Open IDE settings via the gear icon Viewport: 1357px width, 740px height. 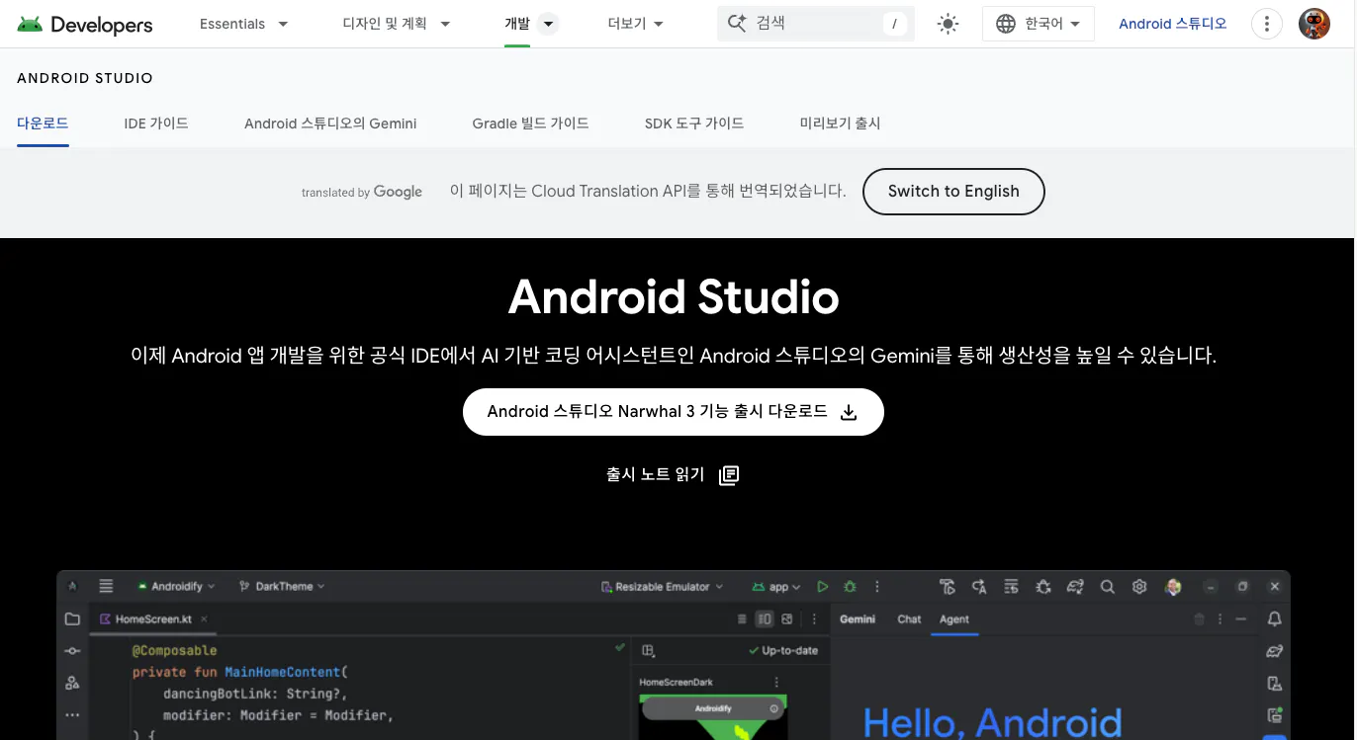point(1138,587)
